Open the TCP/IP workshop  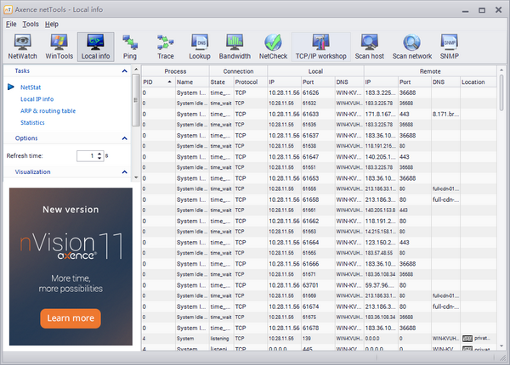click(320, 46)
